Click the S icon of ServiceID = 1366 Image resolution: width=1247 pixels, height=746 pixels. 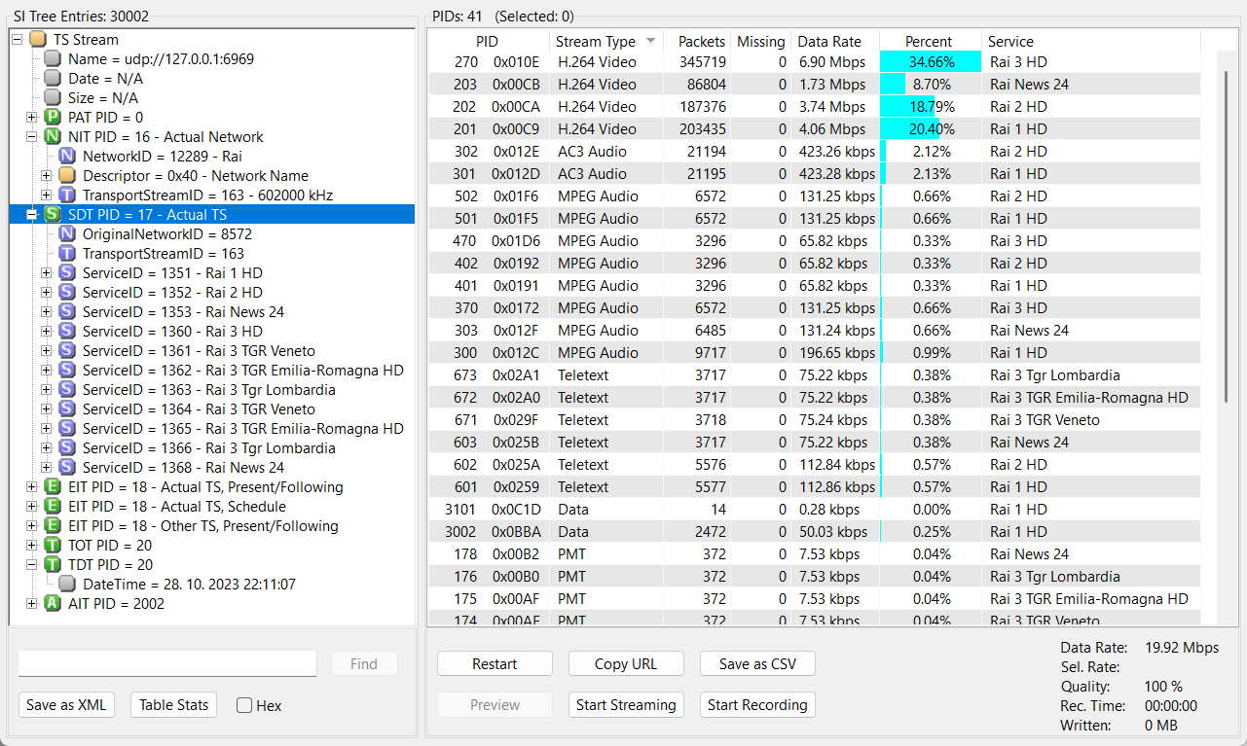click(67, 448)
